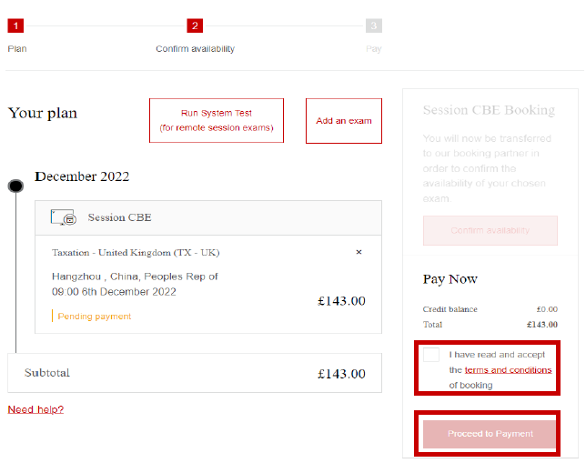Select the Pay step label
Viewport: 586px width, 463px height.
tap(374, 48)
